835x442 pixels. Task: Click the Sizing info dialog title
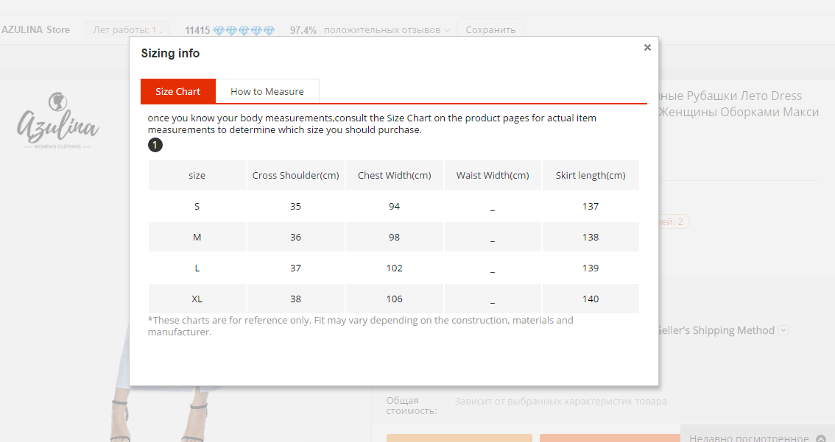[170, 53]
